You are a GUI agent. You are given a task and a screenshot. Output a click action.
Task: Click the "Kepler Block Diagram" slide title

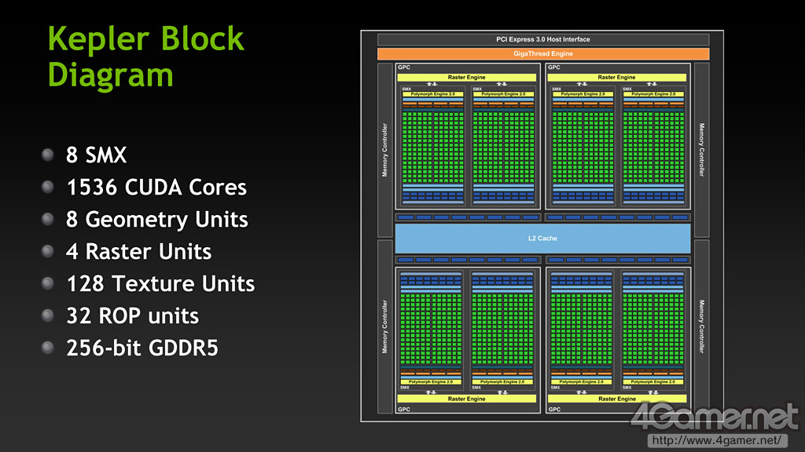click(x=145, y=56)
